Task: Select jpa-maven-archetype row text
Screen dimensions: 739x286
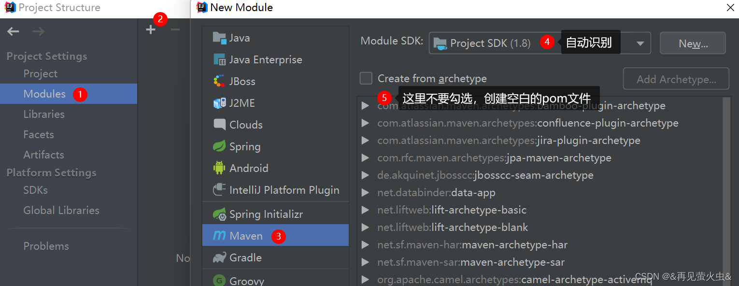Action: pos(494,158)
